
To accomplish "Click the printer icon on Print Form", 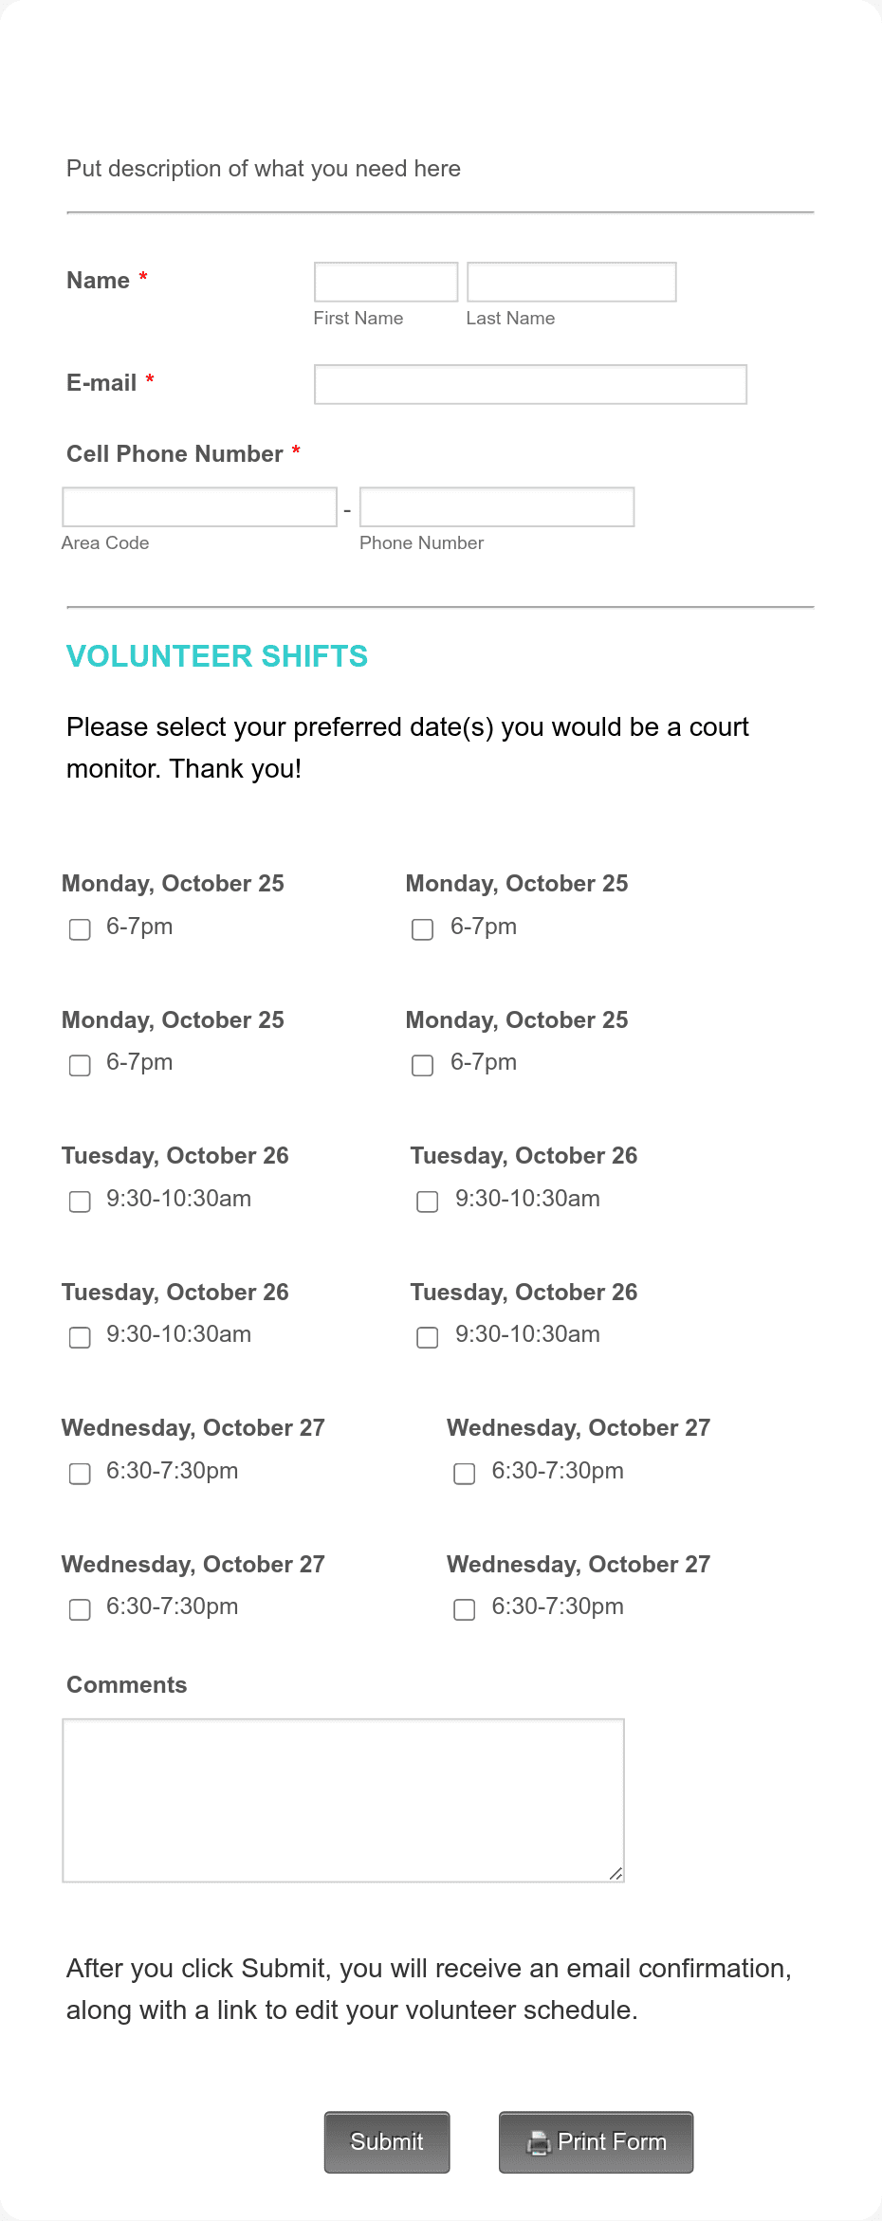I will [x=538, y=2143].
